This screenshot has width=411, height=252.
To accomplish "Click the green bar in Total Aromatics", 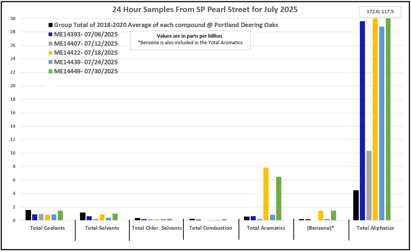I will click(279, 198).
